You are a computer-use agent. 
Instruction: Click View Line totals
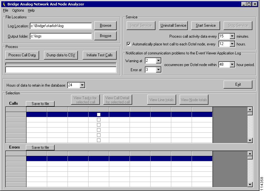coord(162,100)
